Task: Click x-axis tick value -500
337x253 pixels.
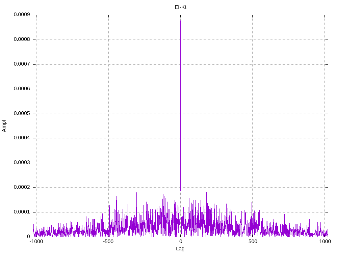Action: tap(108, 241)
